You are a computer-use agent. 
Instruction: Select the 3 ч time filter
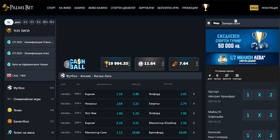click(x=32, y=22)
